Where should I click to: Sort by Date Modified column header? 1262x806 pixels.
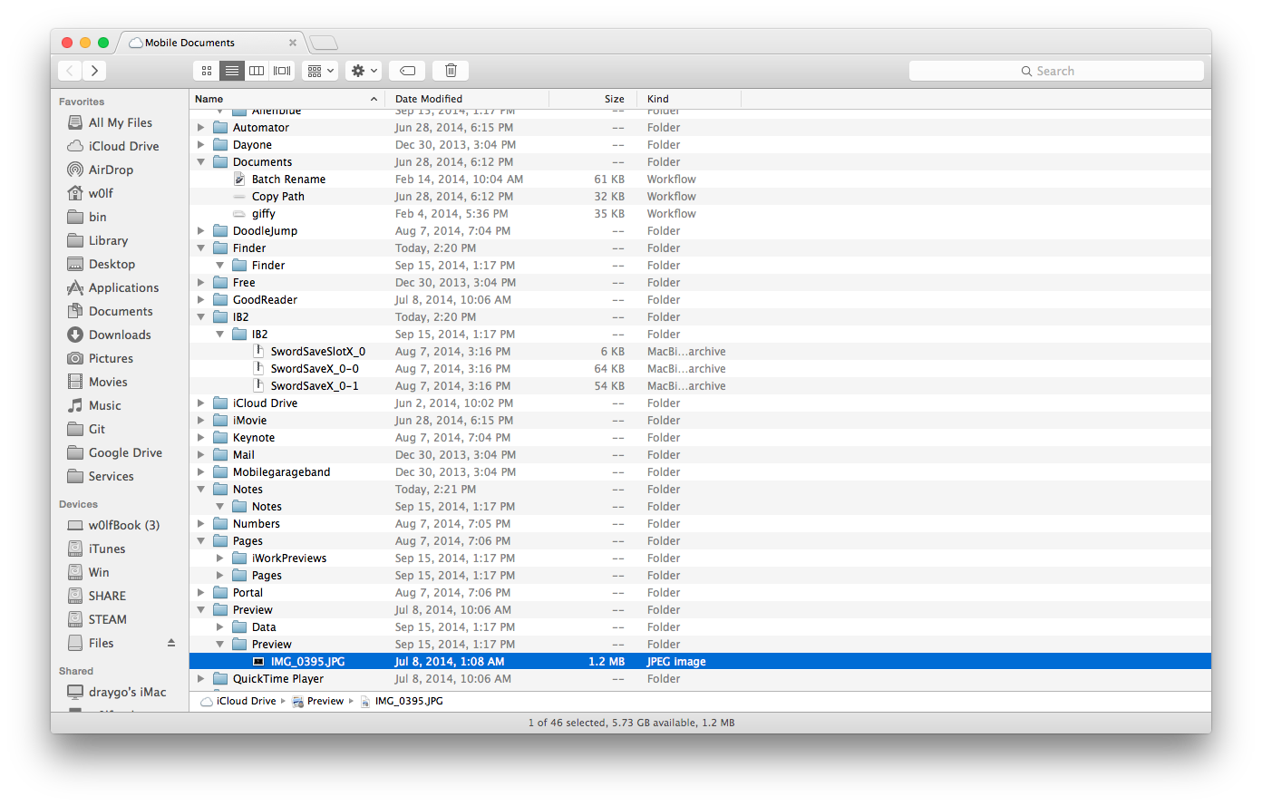467,99
